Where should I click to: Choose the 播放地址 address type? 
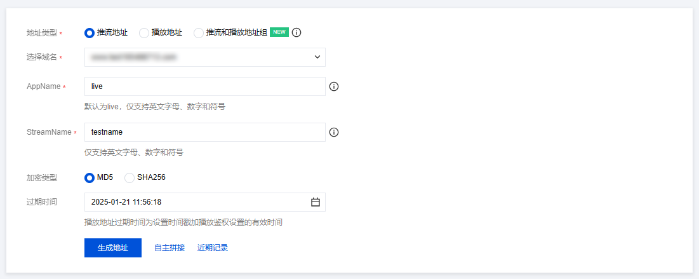point(144,32)
